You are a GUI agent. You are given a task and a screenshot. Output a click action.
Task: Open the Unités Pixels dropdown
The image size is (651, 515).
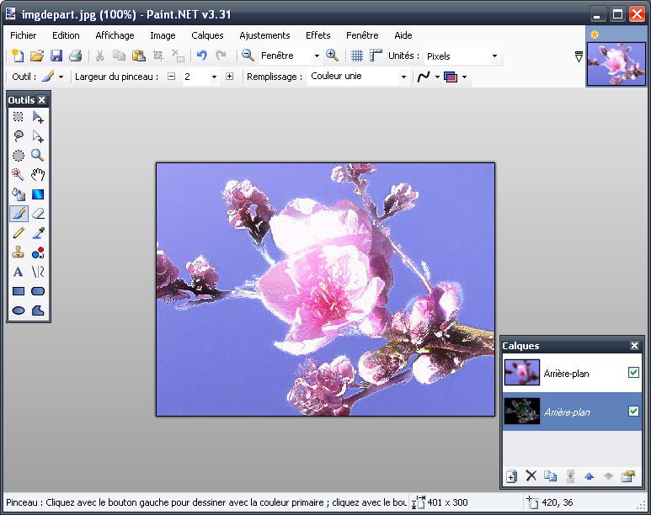494,56
